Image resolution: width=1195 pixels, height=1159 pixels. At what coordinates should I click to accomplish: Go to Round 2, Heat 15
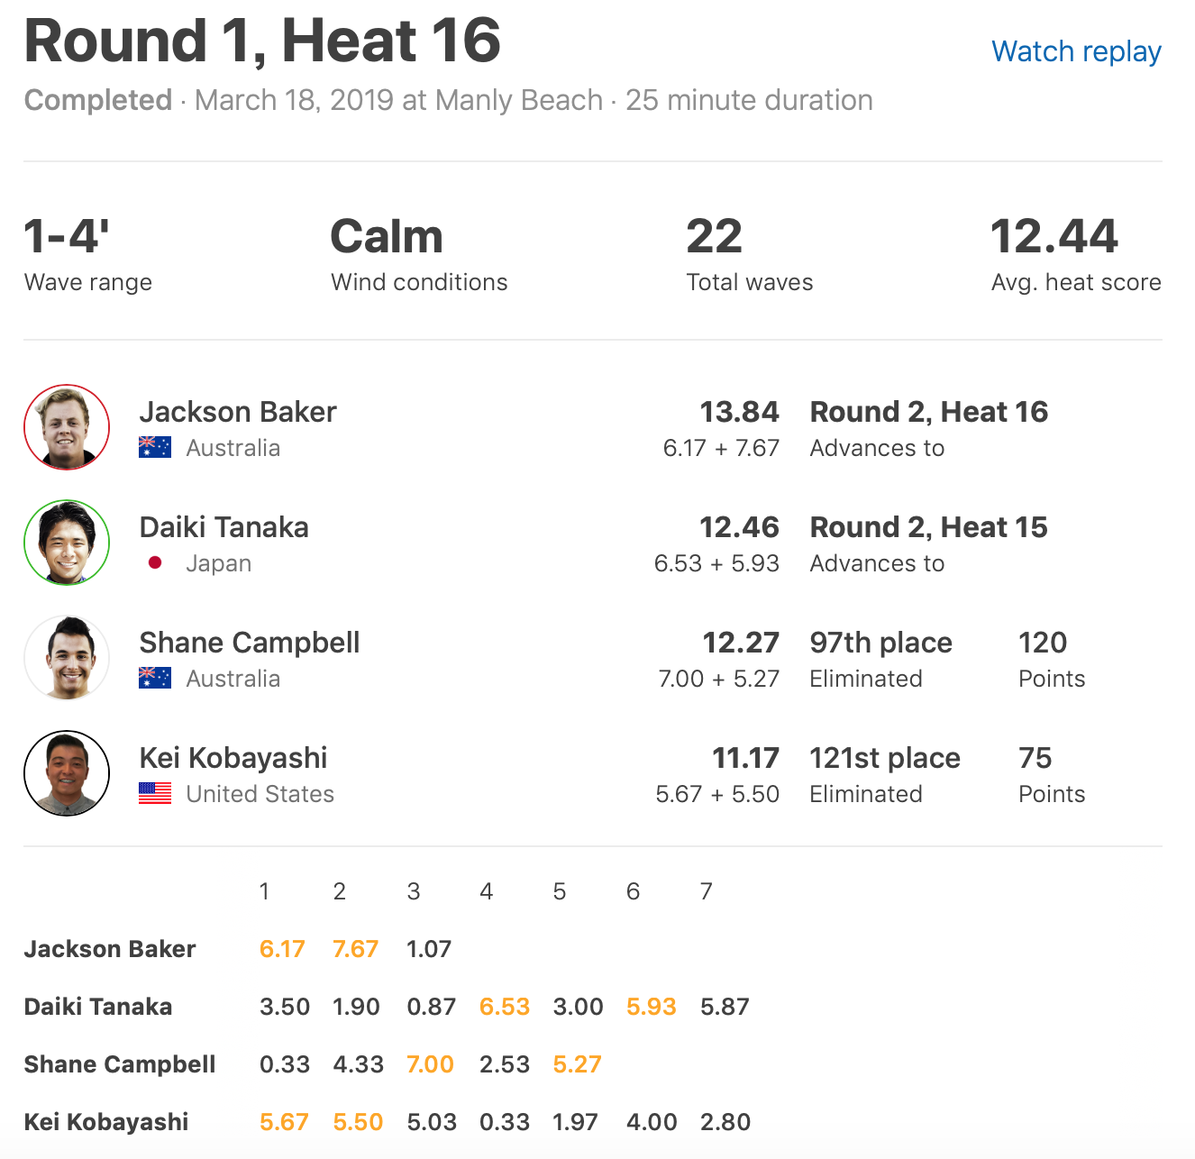[929, 527]
